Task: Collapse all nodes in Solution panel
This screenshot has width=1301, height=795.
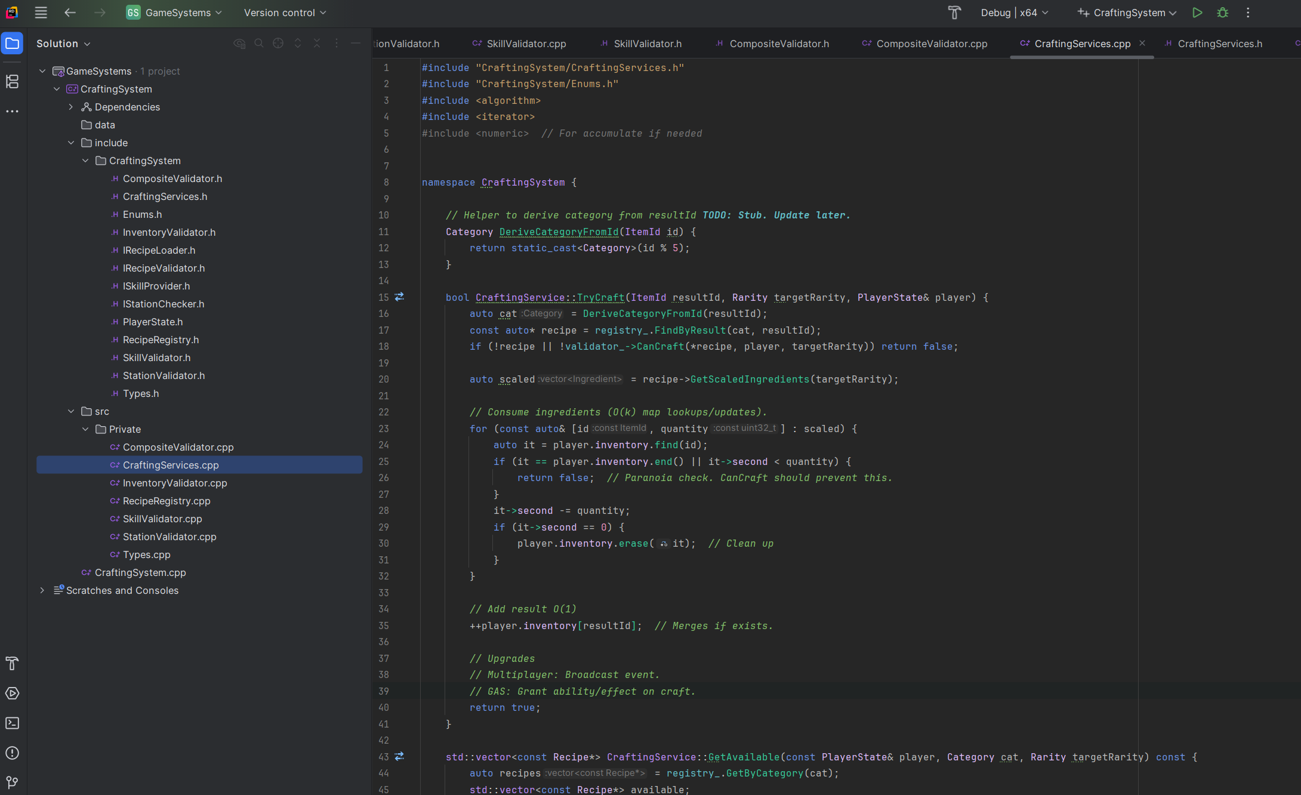Action: [x=317, y=44]
